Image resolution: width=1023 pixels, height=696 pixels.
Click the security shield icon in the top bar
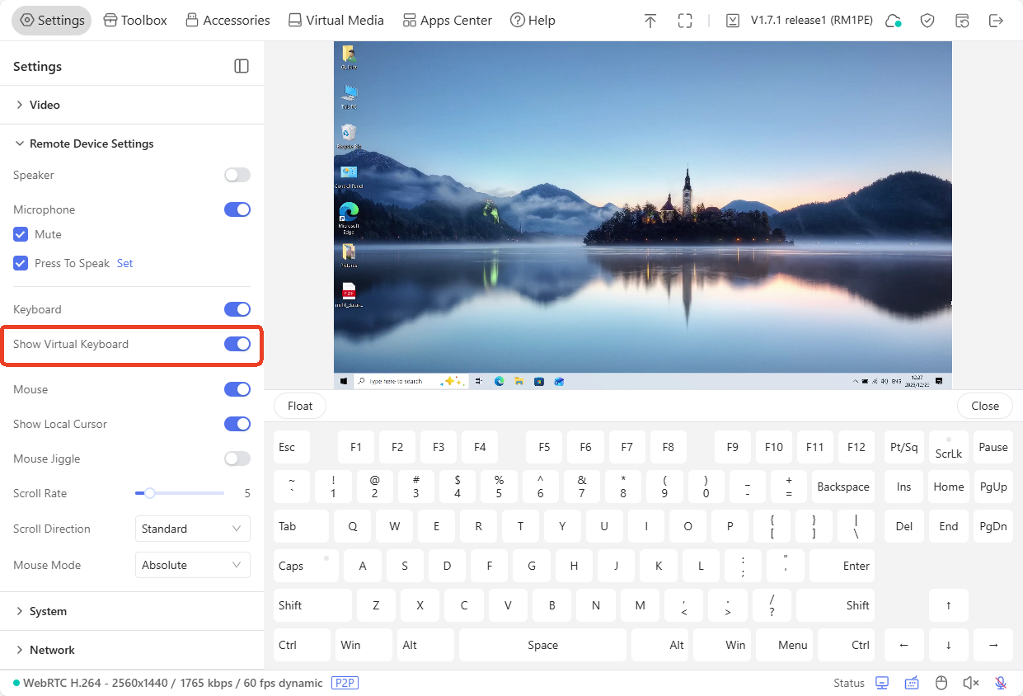click(x=927, y=20)
